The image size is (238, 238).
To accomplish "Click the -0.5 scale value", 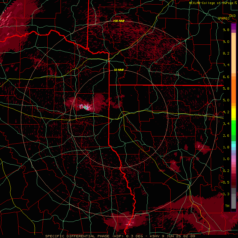I will (225, 182).
